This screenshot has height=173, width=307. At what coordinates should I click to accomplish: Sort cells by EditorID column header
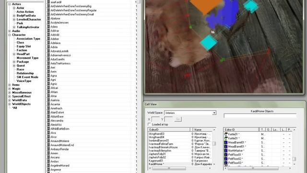coord(169,130)
